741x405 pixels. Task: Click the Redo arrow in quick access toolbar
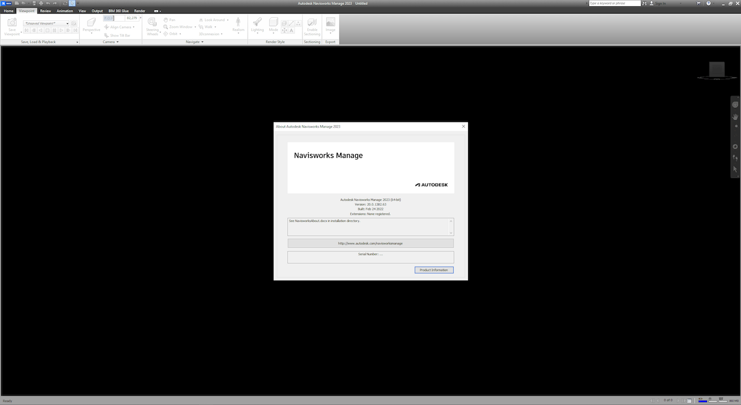(x=56, y=3)
